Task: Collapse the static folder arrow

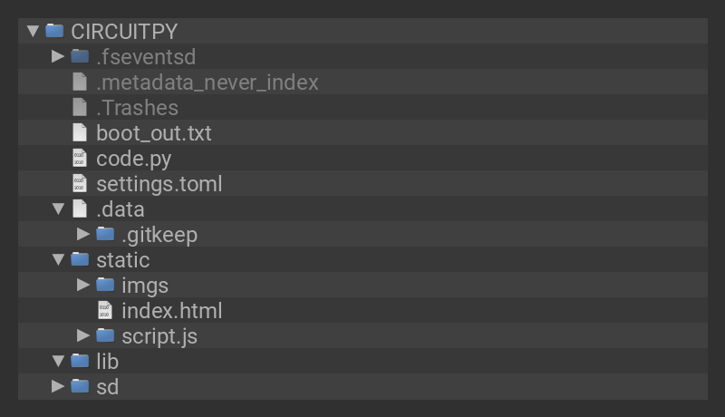Action: tap(58, 260)
